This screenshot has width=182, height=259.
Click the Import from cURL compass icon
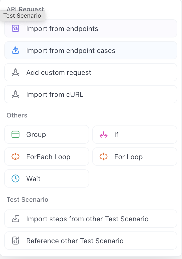pos(16,94)
